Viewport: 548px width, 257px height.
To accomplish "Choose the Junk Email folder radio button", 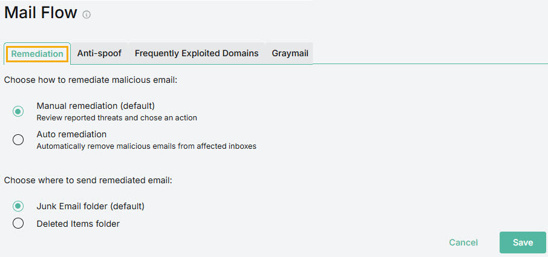I will tap(18, 206).
